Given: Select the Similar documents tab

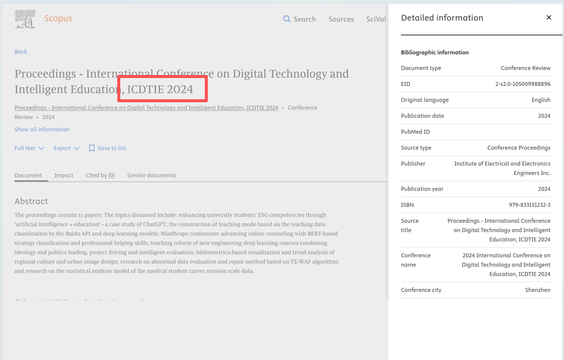Looking at the screenshot, I should (x=151, y=175).
